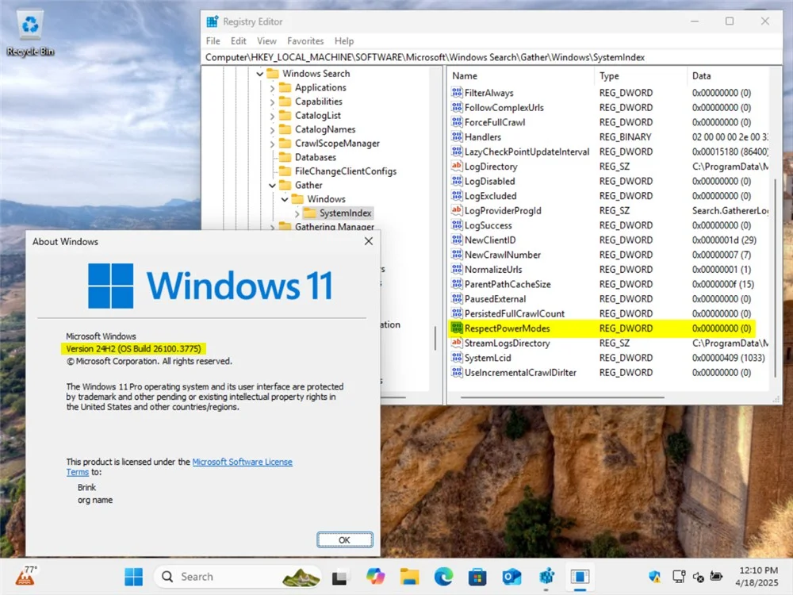
Task: Click the taskbar Search box
Action: (238, 577)
